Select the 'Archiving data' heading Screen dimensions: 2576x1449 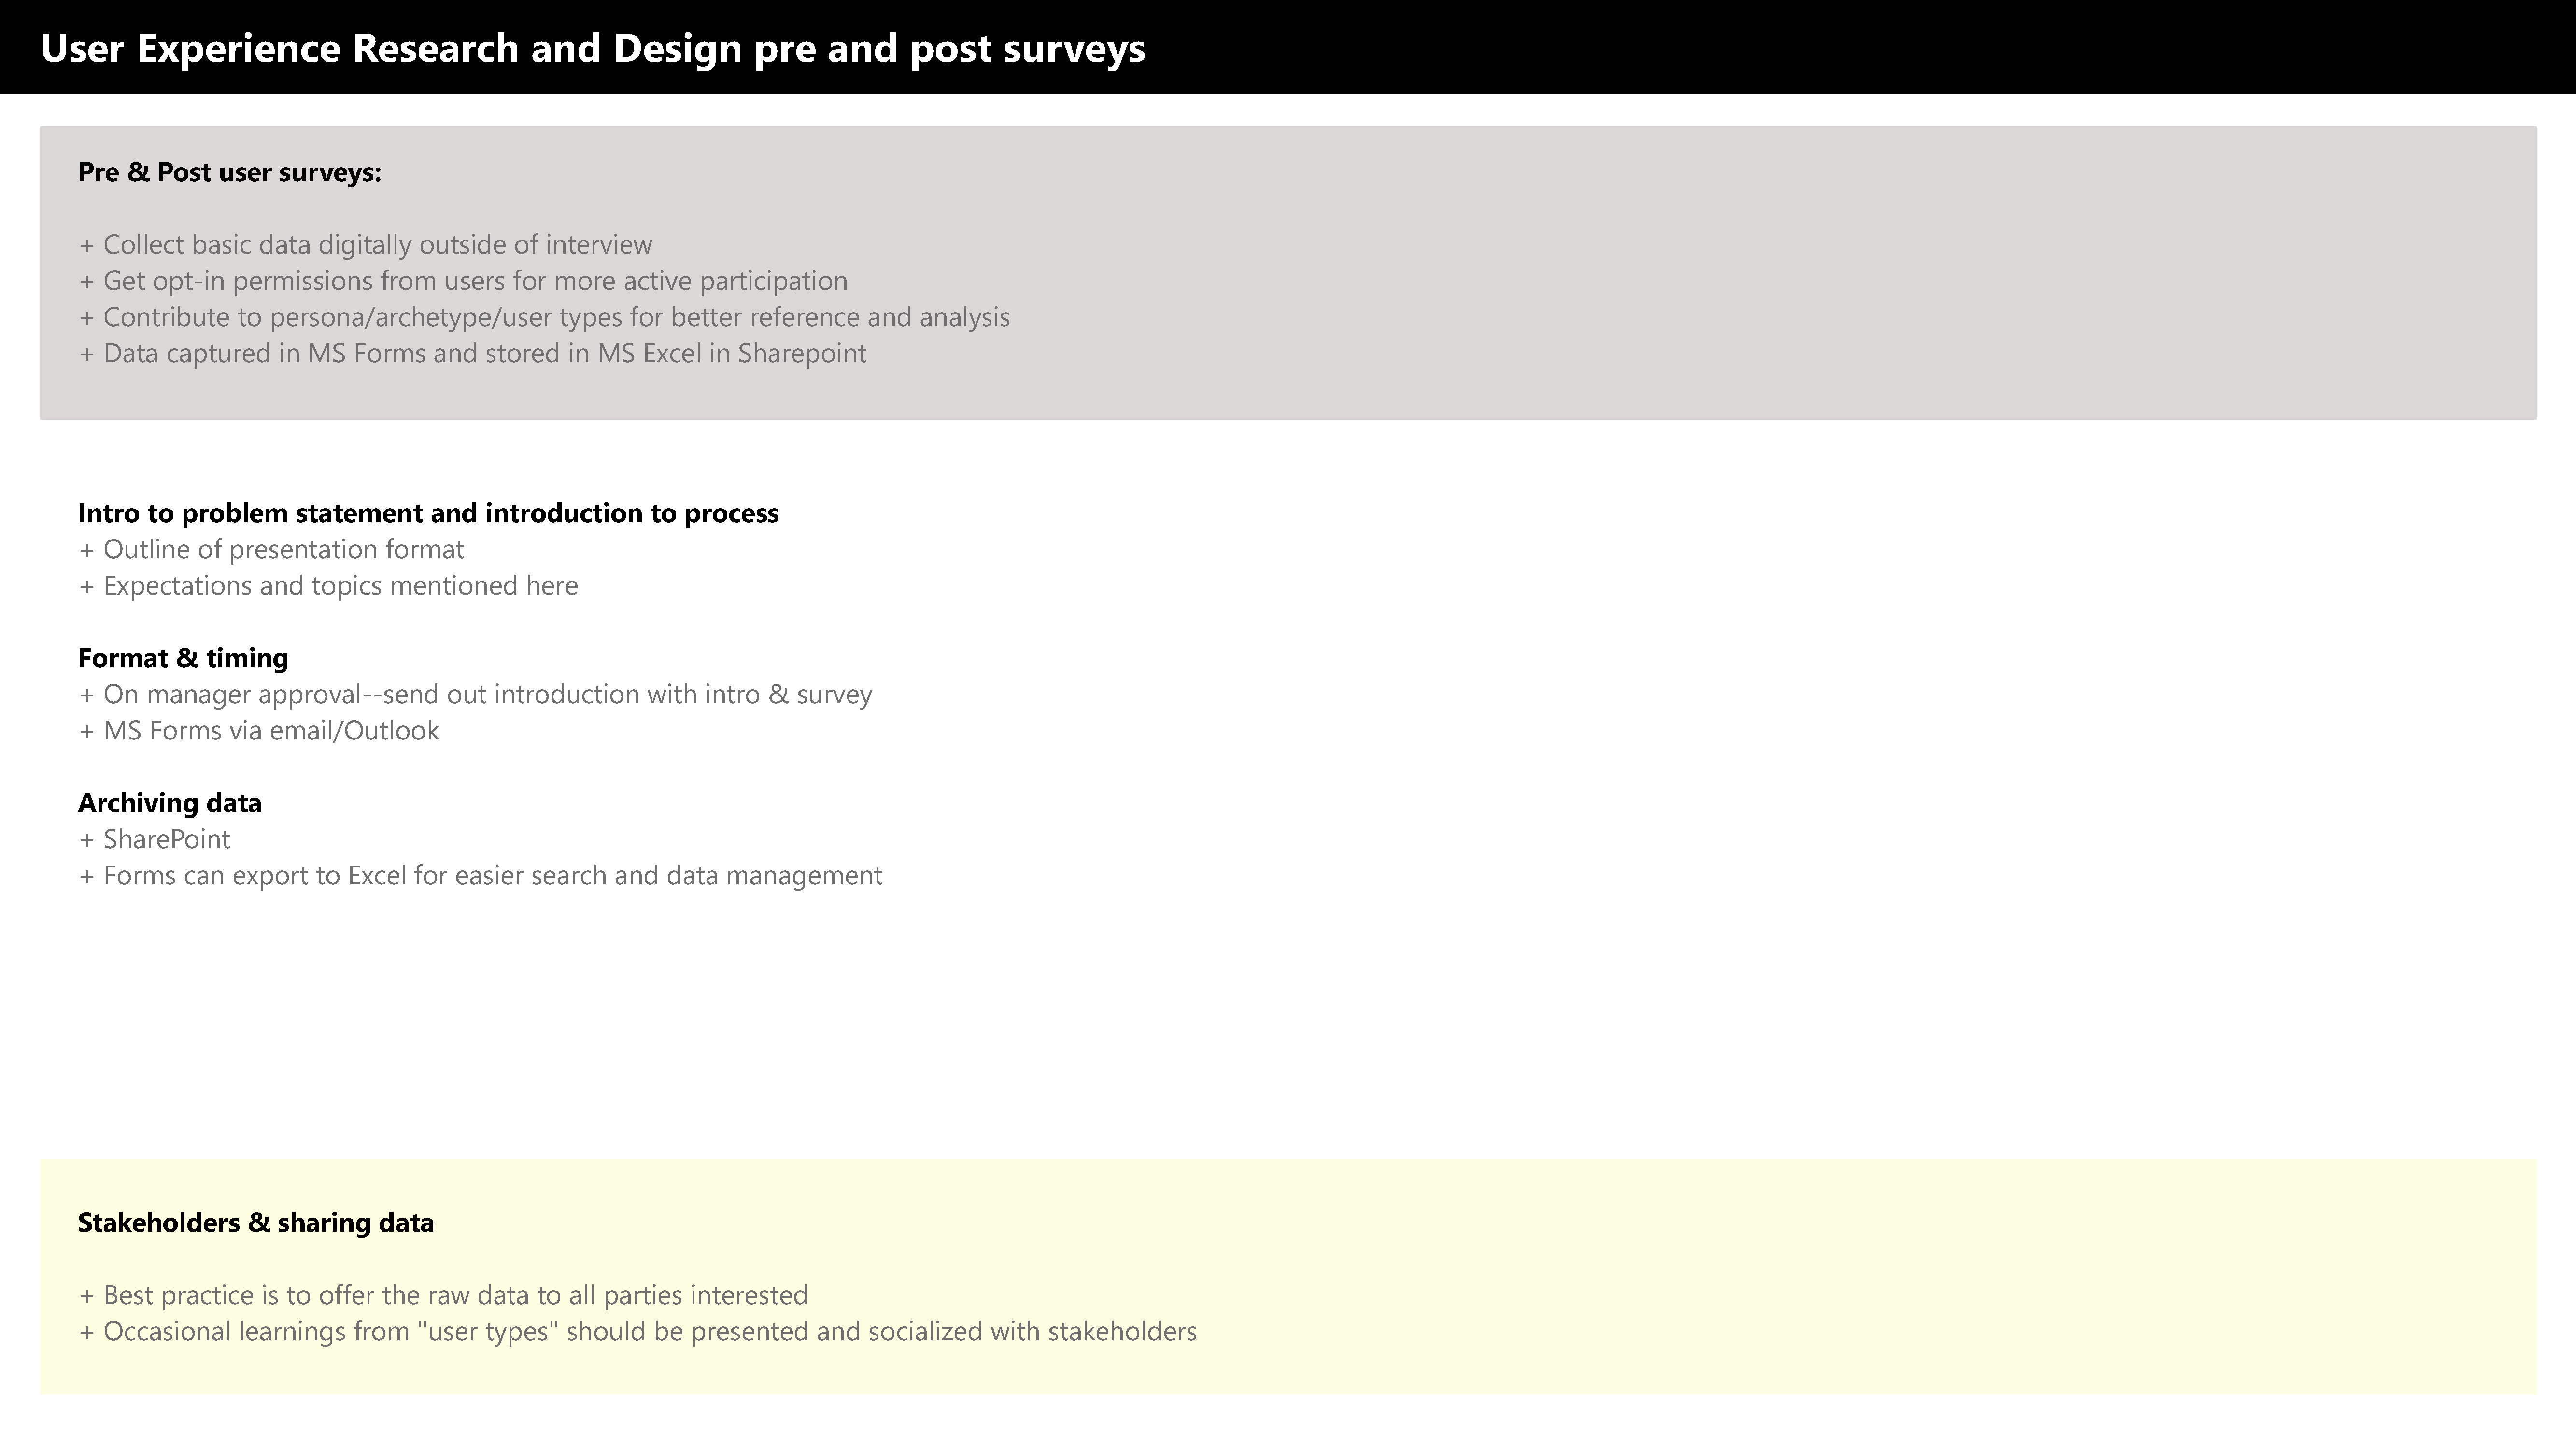[170, 803]
